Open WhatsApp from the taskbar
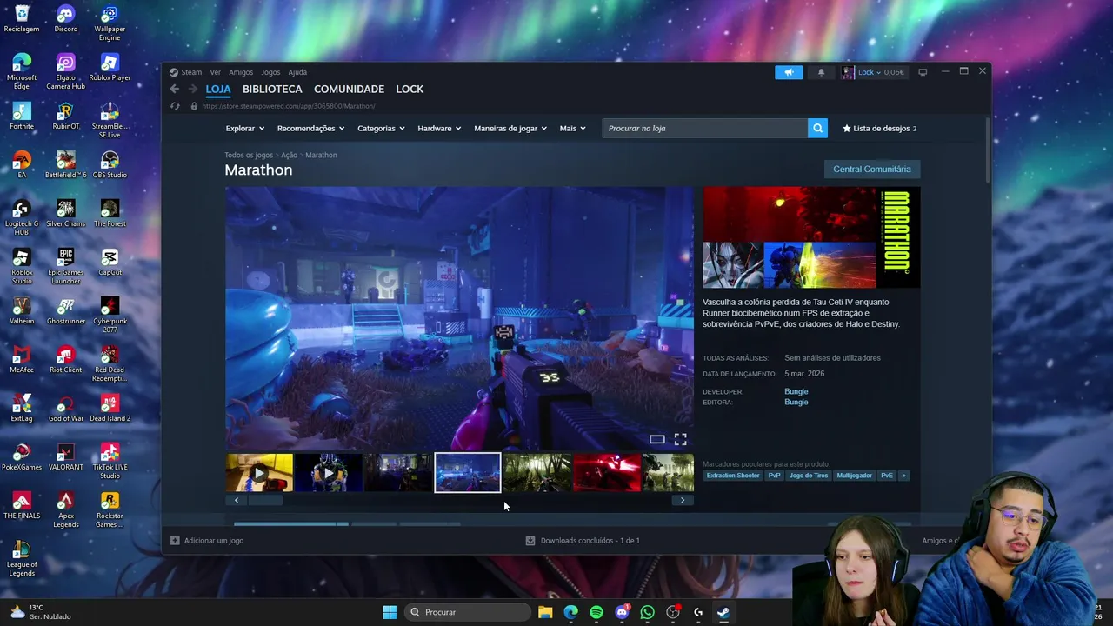Screen dimensions: 1113x626 point(647,612)
